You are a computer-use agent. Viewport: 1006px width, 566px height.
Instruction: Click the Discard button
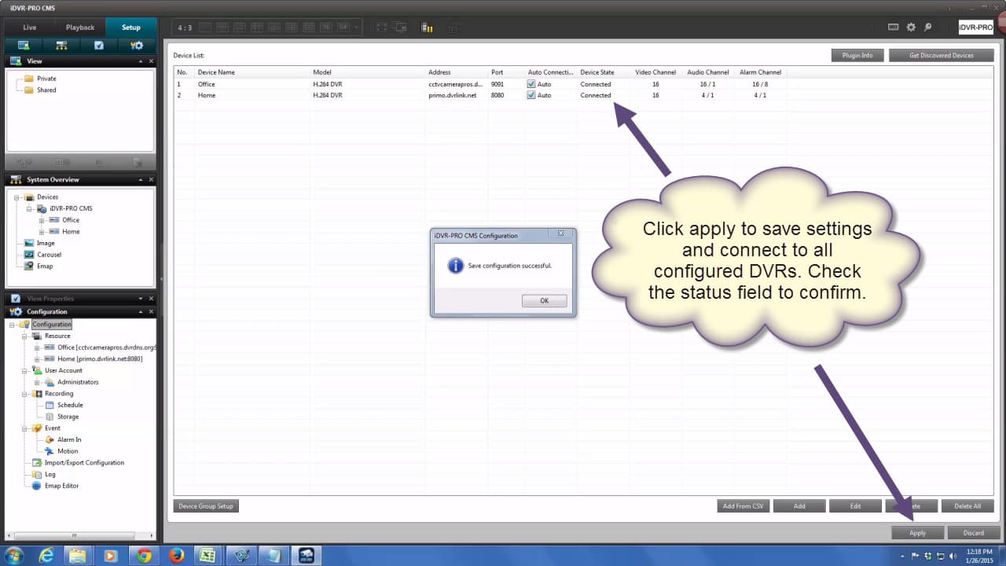click(974, 532)
